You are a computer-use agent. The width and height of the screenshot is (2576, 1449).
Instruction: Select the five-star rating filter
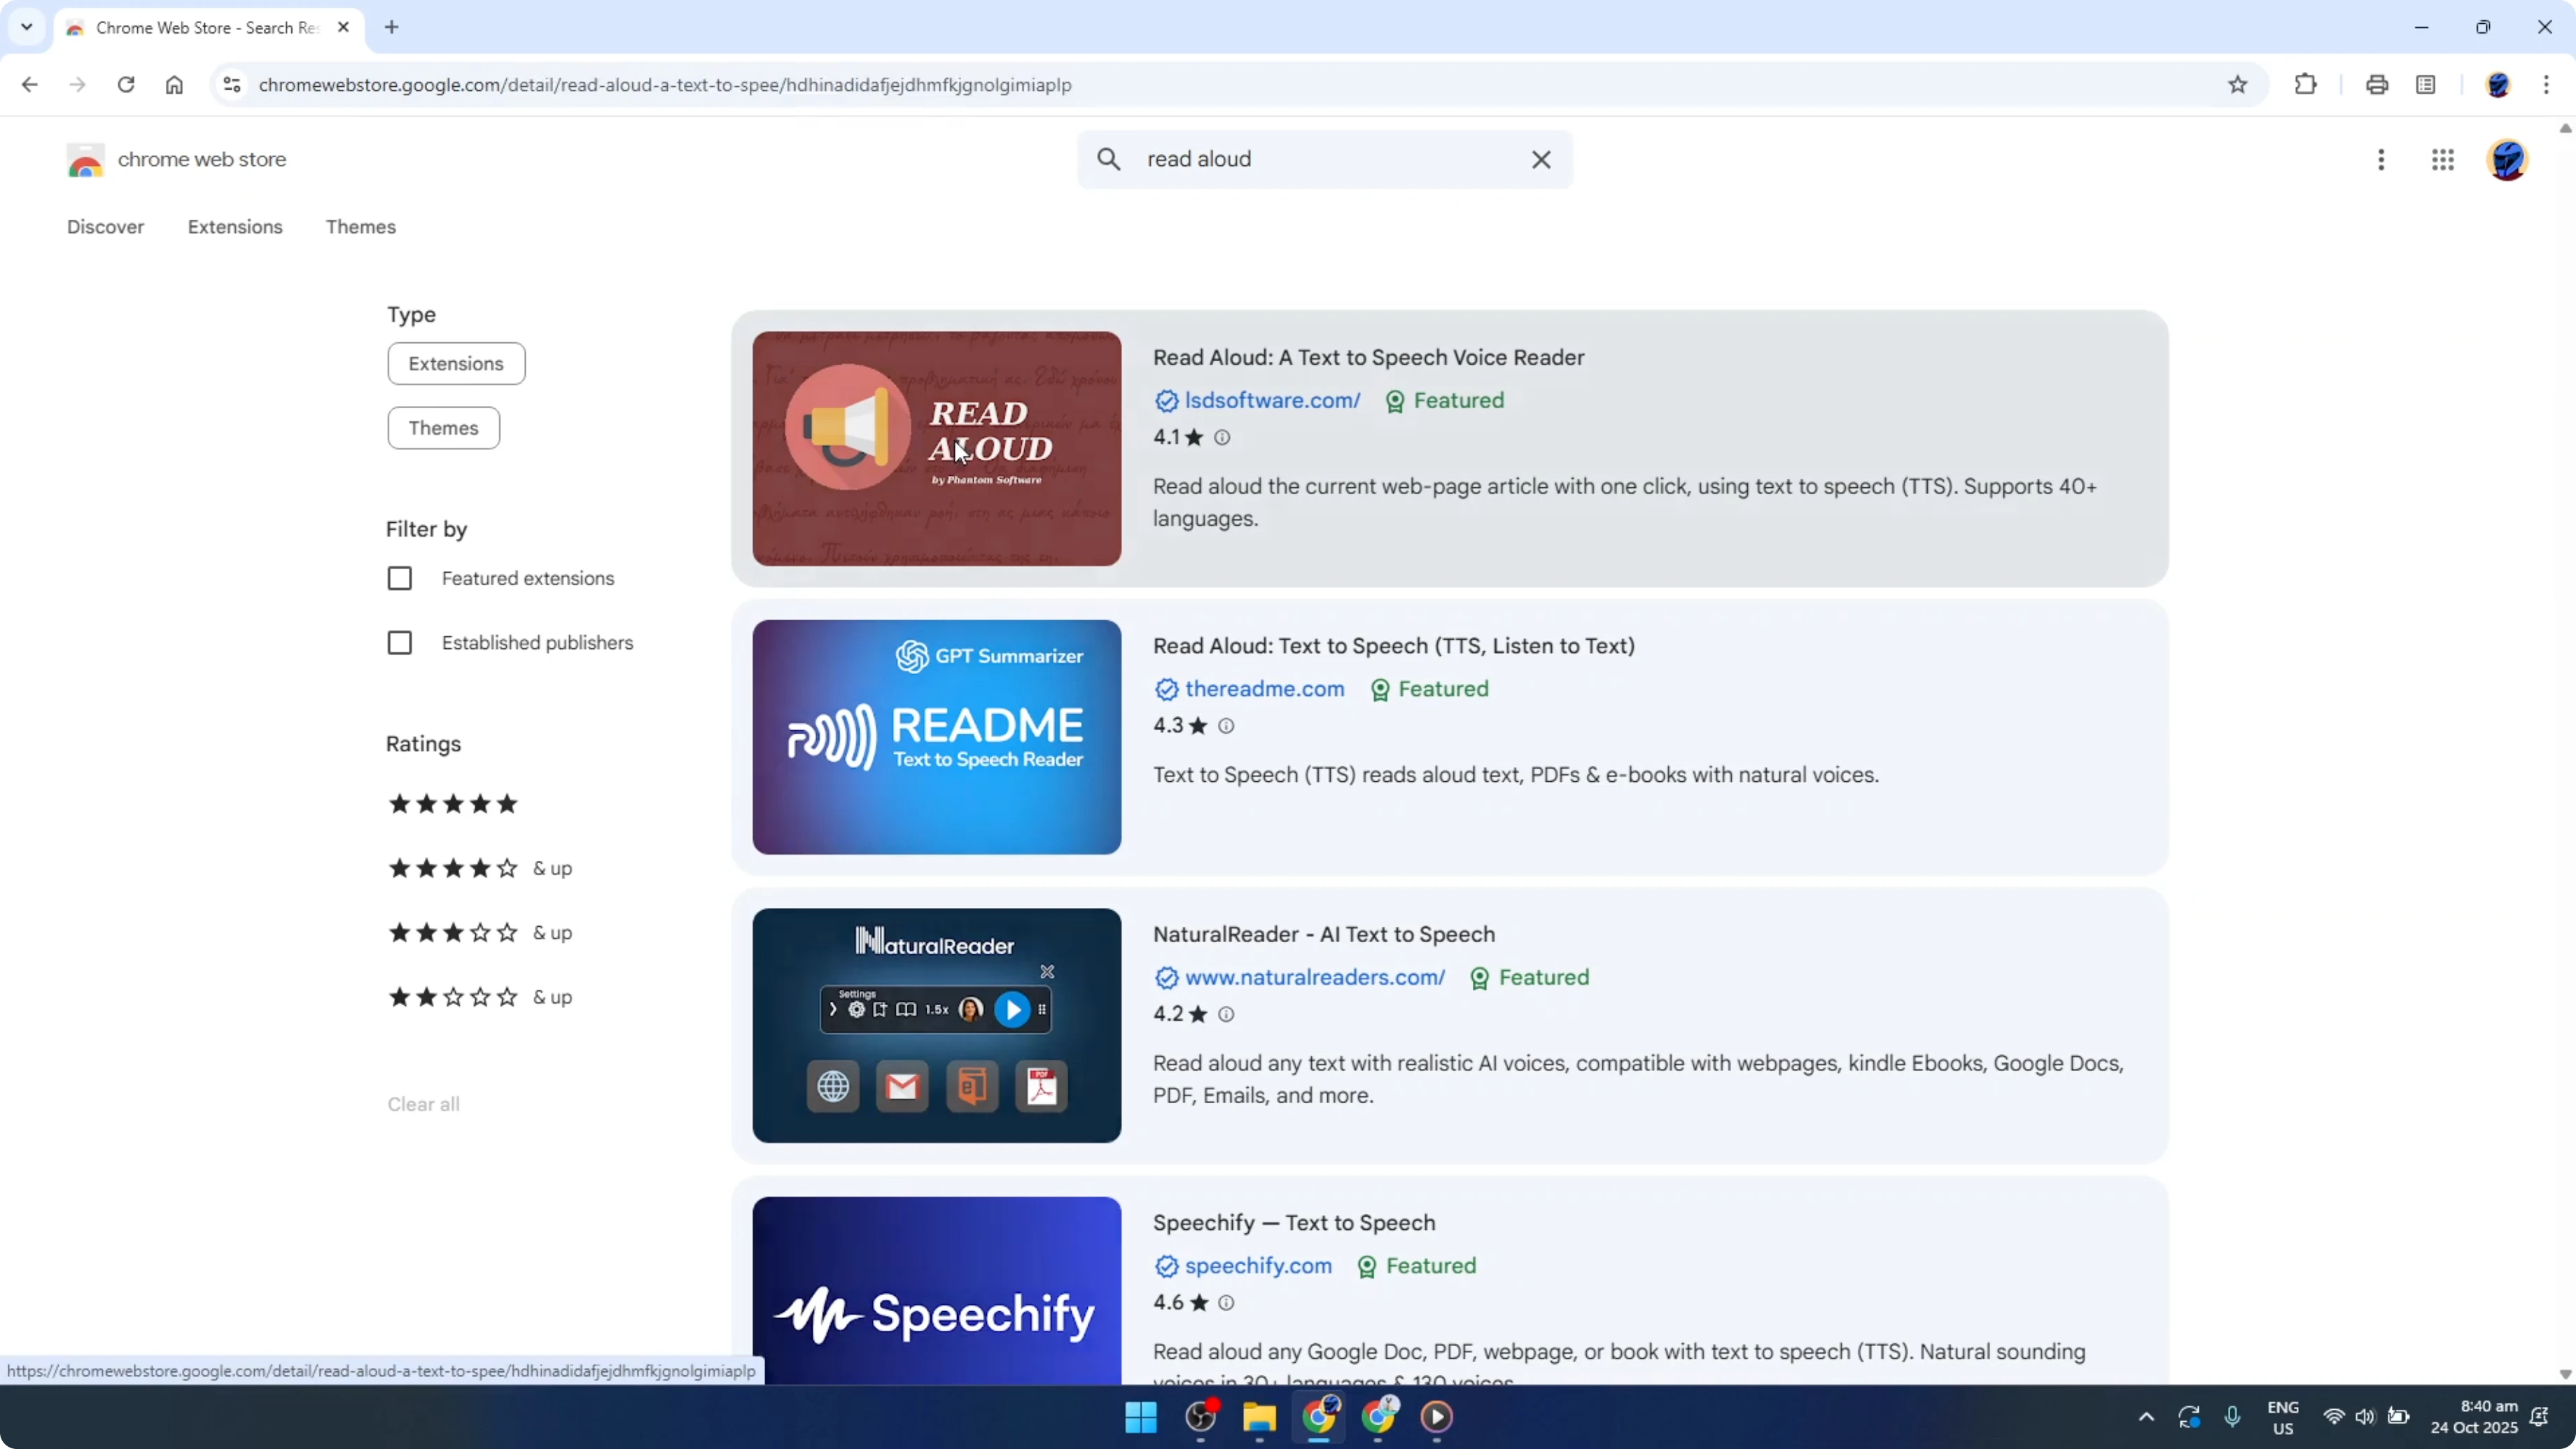pyautogui.click(x=453, y=804)
